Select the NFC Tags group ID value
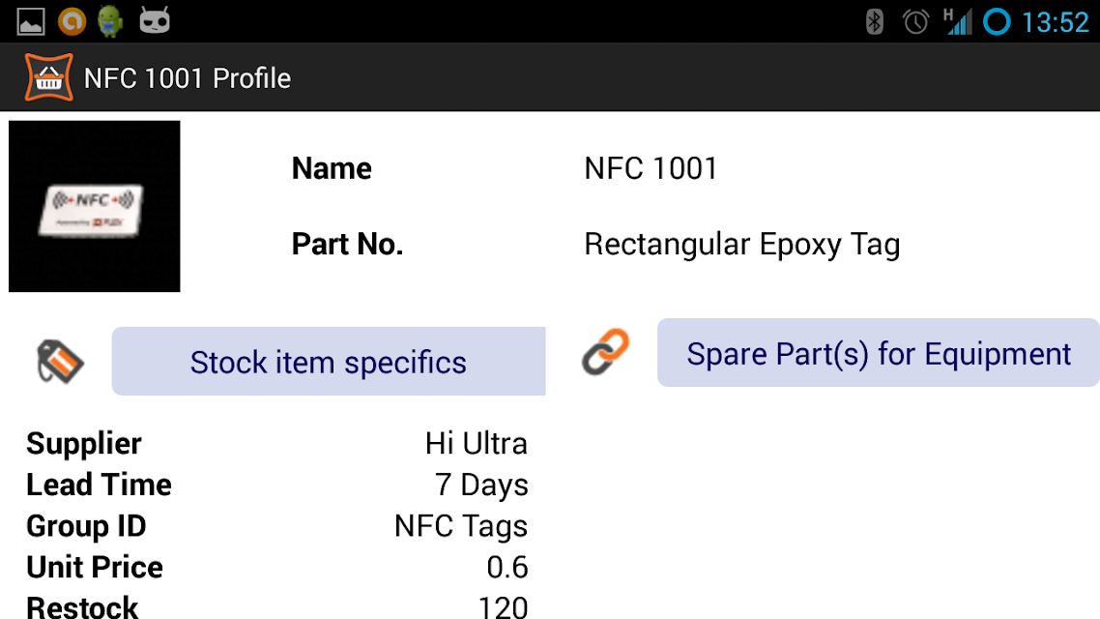1100x619 pixels. (461, 526)
